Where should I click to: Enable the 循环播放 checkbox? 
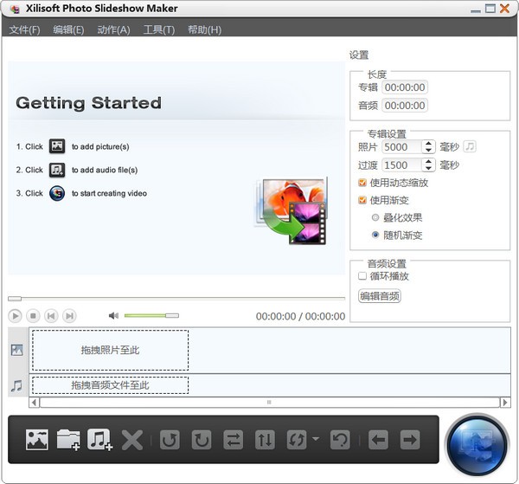tap(362, 276)
